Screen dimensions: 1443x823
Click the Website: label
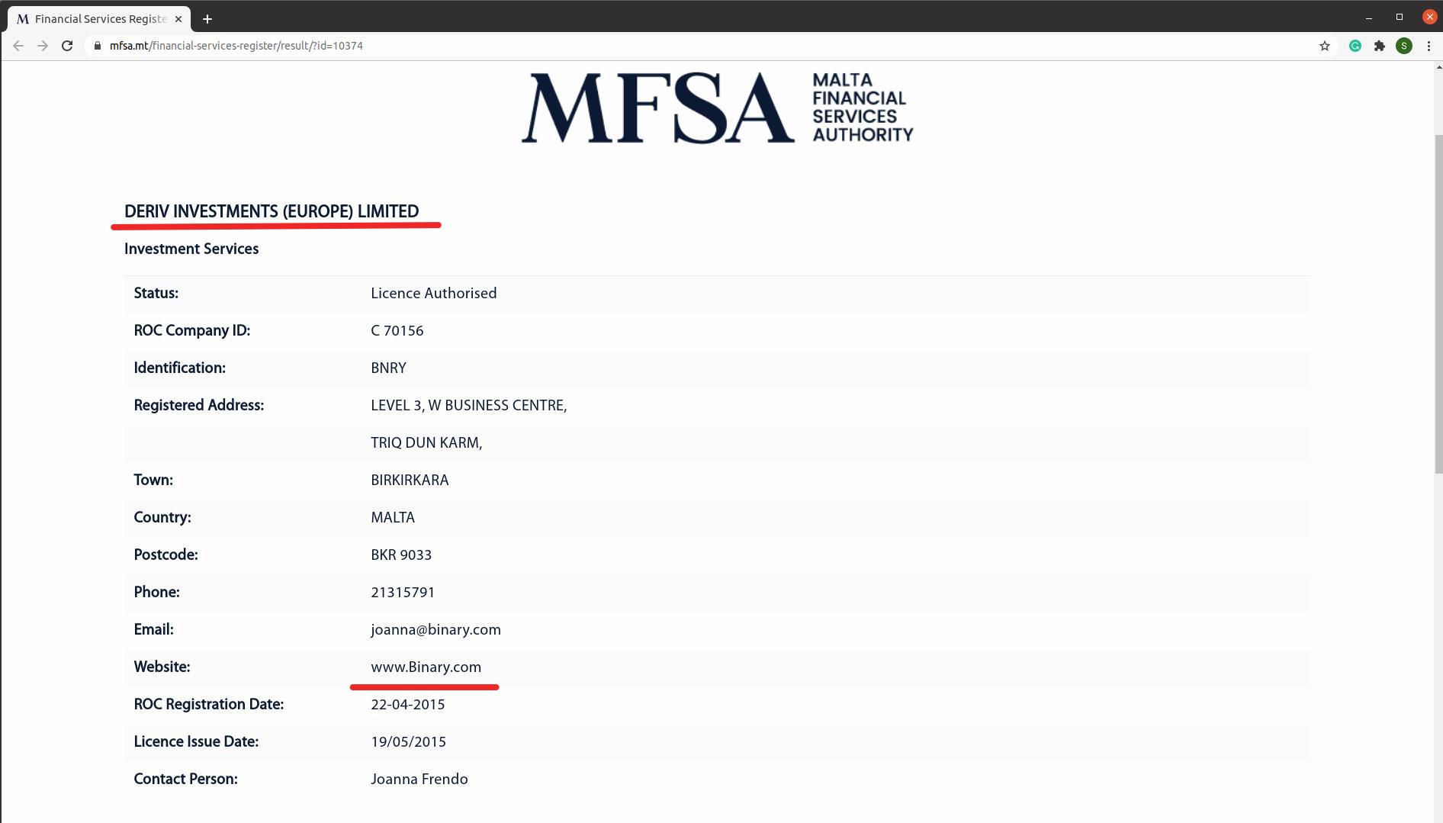click(162, 667)
